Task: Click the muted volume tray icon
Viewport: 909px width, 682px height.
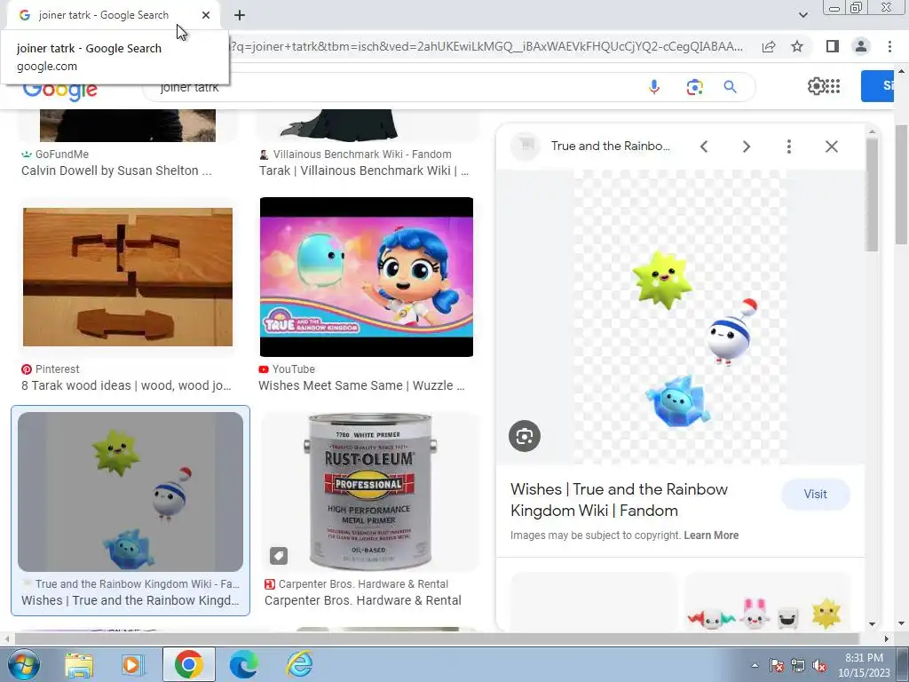Action: pos(819,665)
